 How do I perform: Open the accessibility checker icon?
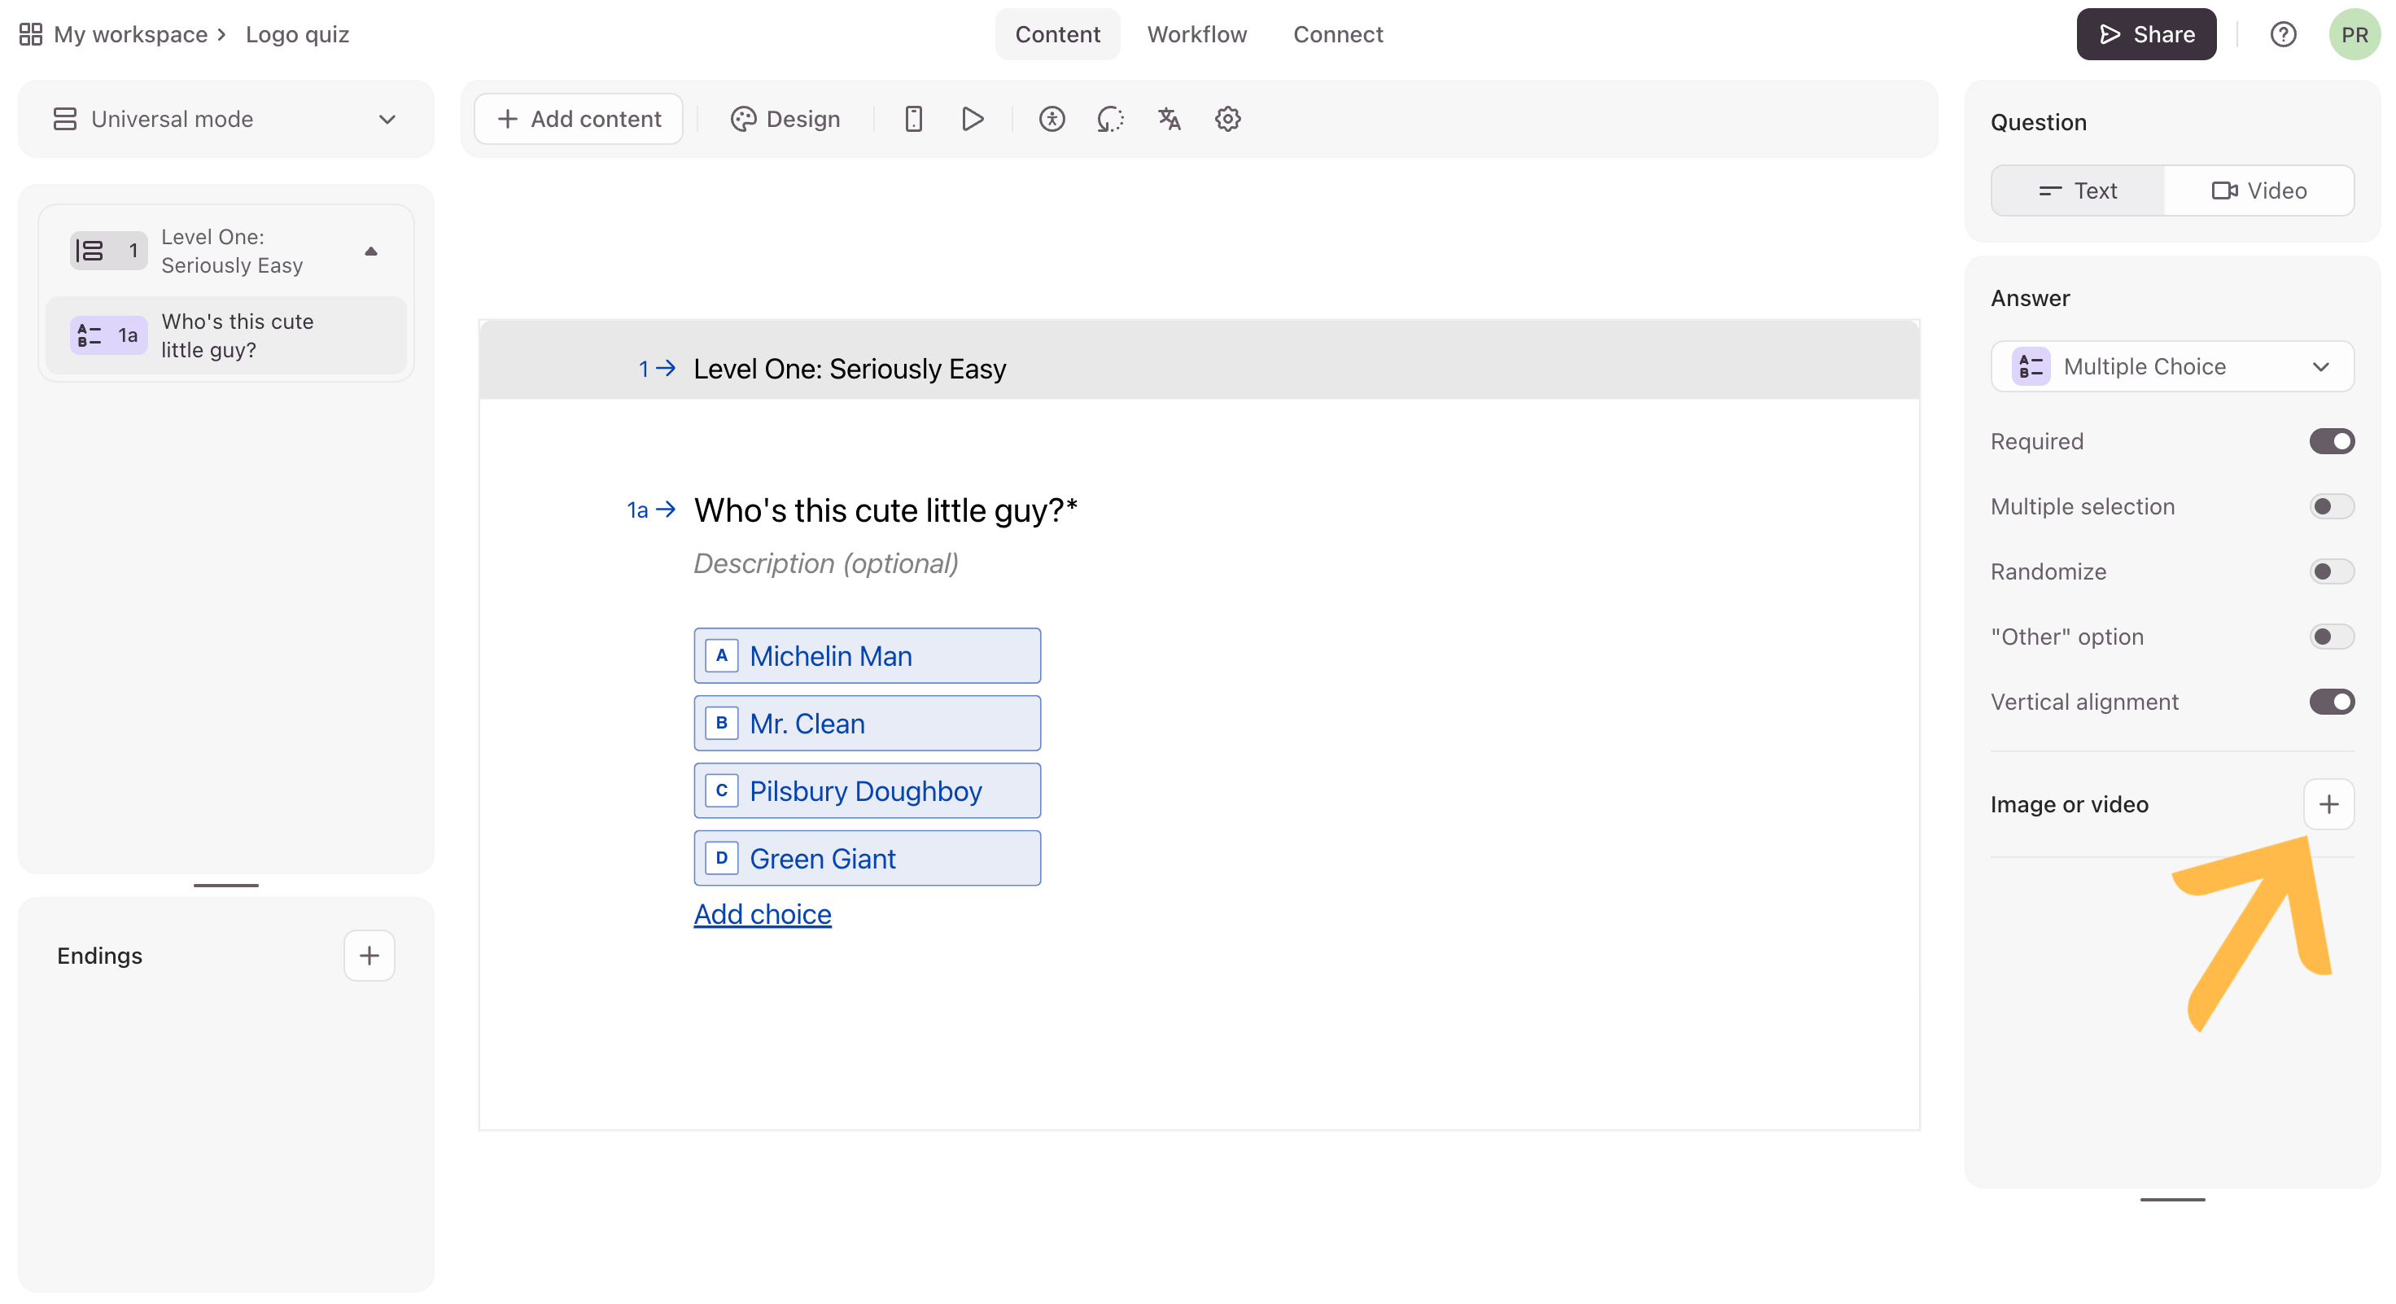1052,119
